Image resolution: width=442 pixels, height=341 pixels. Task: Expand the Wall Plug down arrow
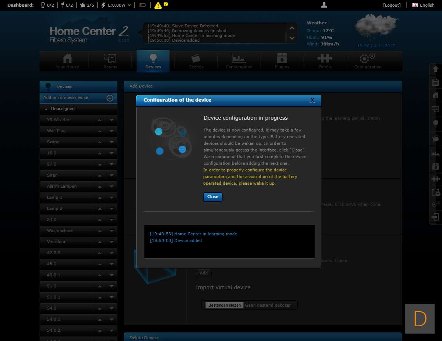pyautogui.click(x=111, y=131)
